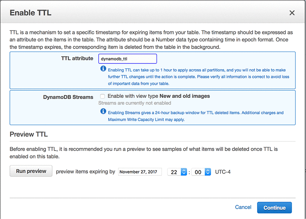
Task: Click the UTC-4 timezone label
Action: (x=223, y=172)
